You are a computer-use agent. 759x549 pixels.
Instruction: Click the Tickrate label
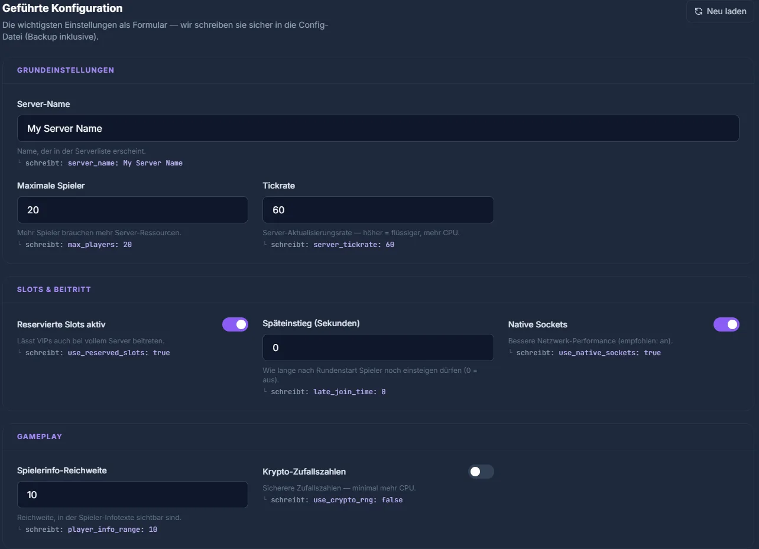(278, 186)
